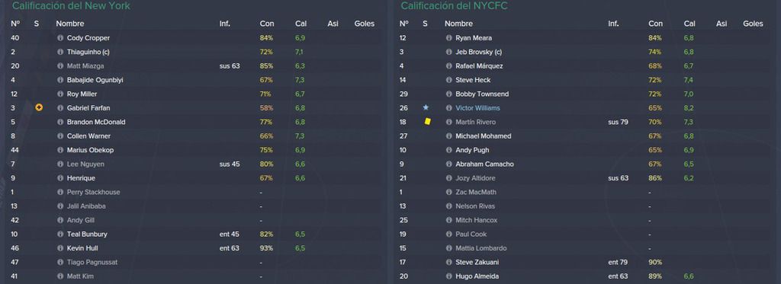Sort NYCFC table by Inf. column
The image size is (781, 284).
[x=613, y=24]
